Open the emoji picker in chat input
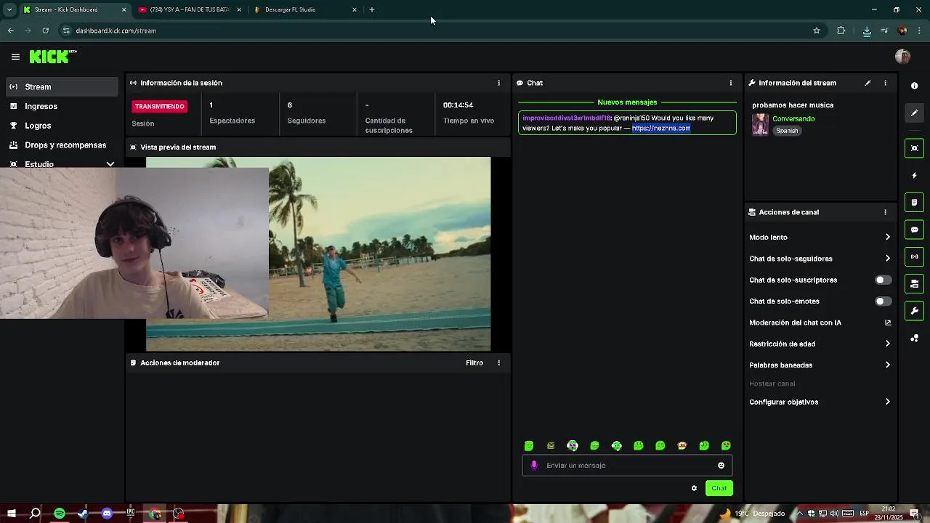Viewport: 930px width, 523px height. [x=721, y=466]
